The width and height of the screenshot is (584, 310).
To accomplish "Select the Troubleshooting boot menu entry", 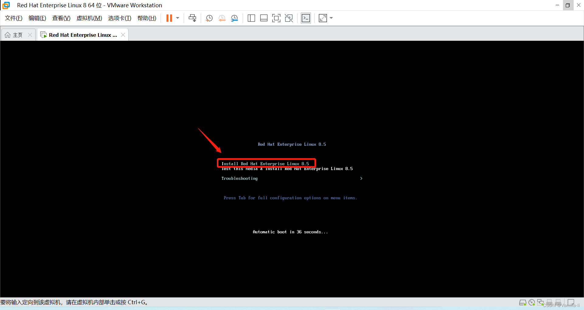I will tap(239, 179).
